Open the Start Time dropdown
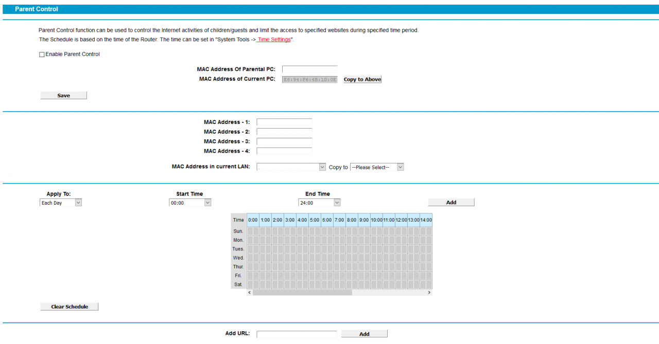Screen dimensions: 659x344 coord(190,203)
